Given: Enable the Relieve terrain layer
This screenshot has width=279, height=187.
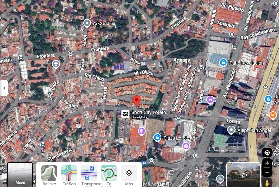Looking at the screenshot, I should 49,175.
